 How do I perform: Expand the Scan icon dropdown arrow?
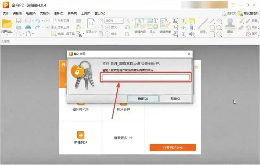pos(33,27)
